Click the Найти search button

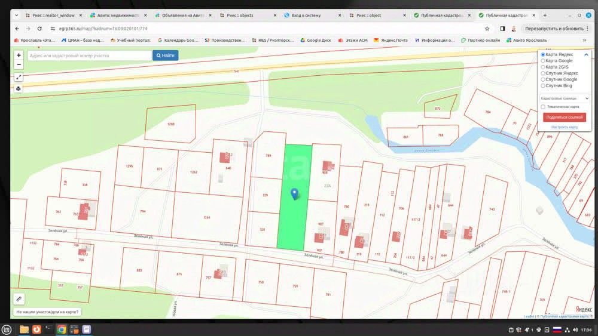point(165,55)
